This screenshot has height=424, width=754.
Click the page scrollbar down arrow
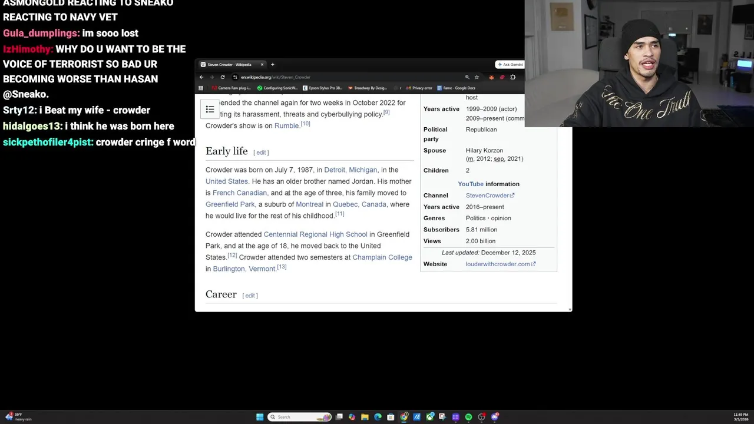(x=569, y=309)
